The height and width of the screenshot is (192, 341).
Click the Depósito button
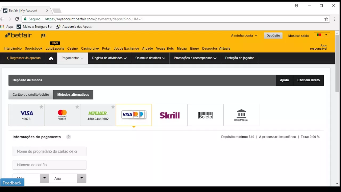click(273, 35)
